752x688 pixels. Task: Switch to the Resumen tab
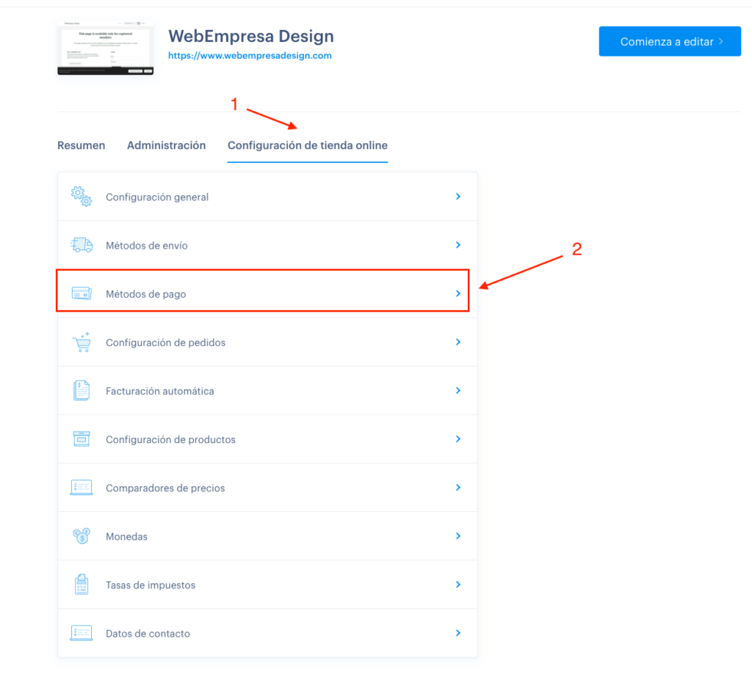81,145
